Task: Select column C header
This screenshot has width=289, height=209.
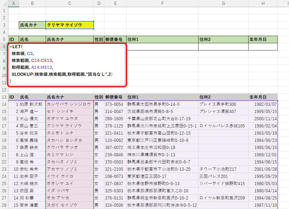Action: coord(70,3)
